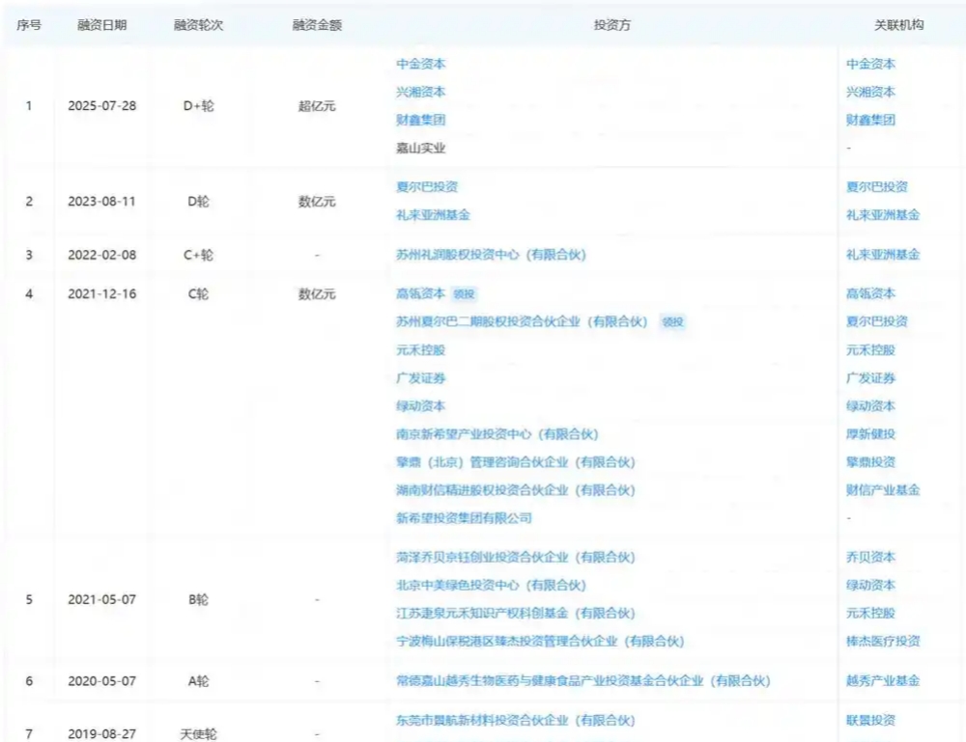Open 绿动资本 关联机构 in the C轮 row
This screenshot has width=966, height=742.
[x=870, y=406]
